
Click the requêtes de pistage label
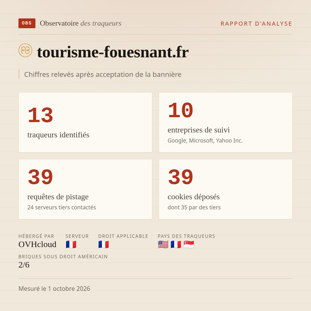pyautogui.click(x=58, y=197)
